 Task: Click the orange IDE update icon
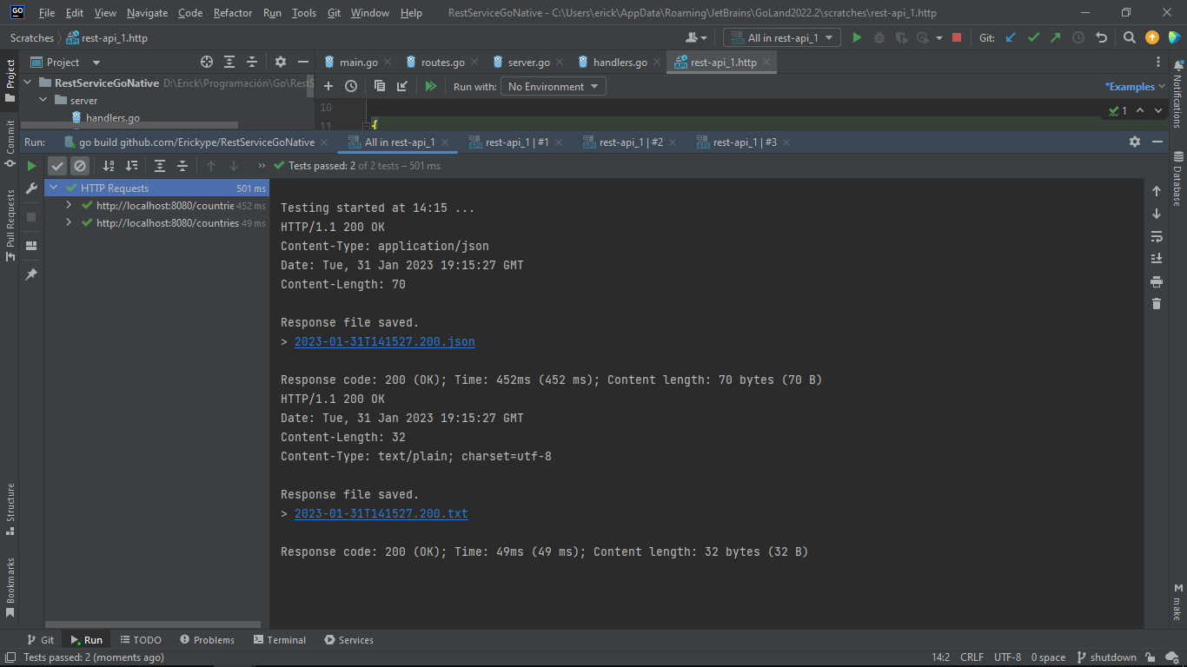[x=1152, y=37]
